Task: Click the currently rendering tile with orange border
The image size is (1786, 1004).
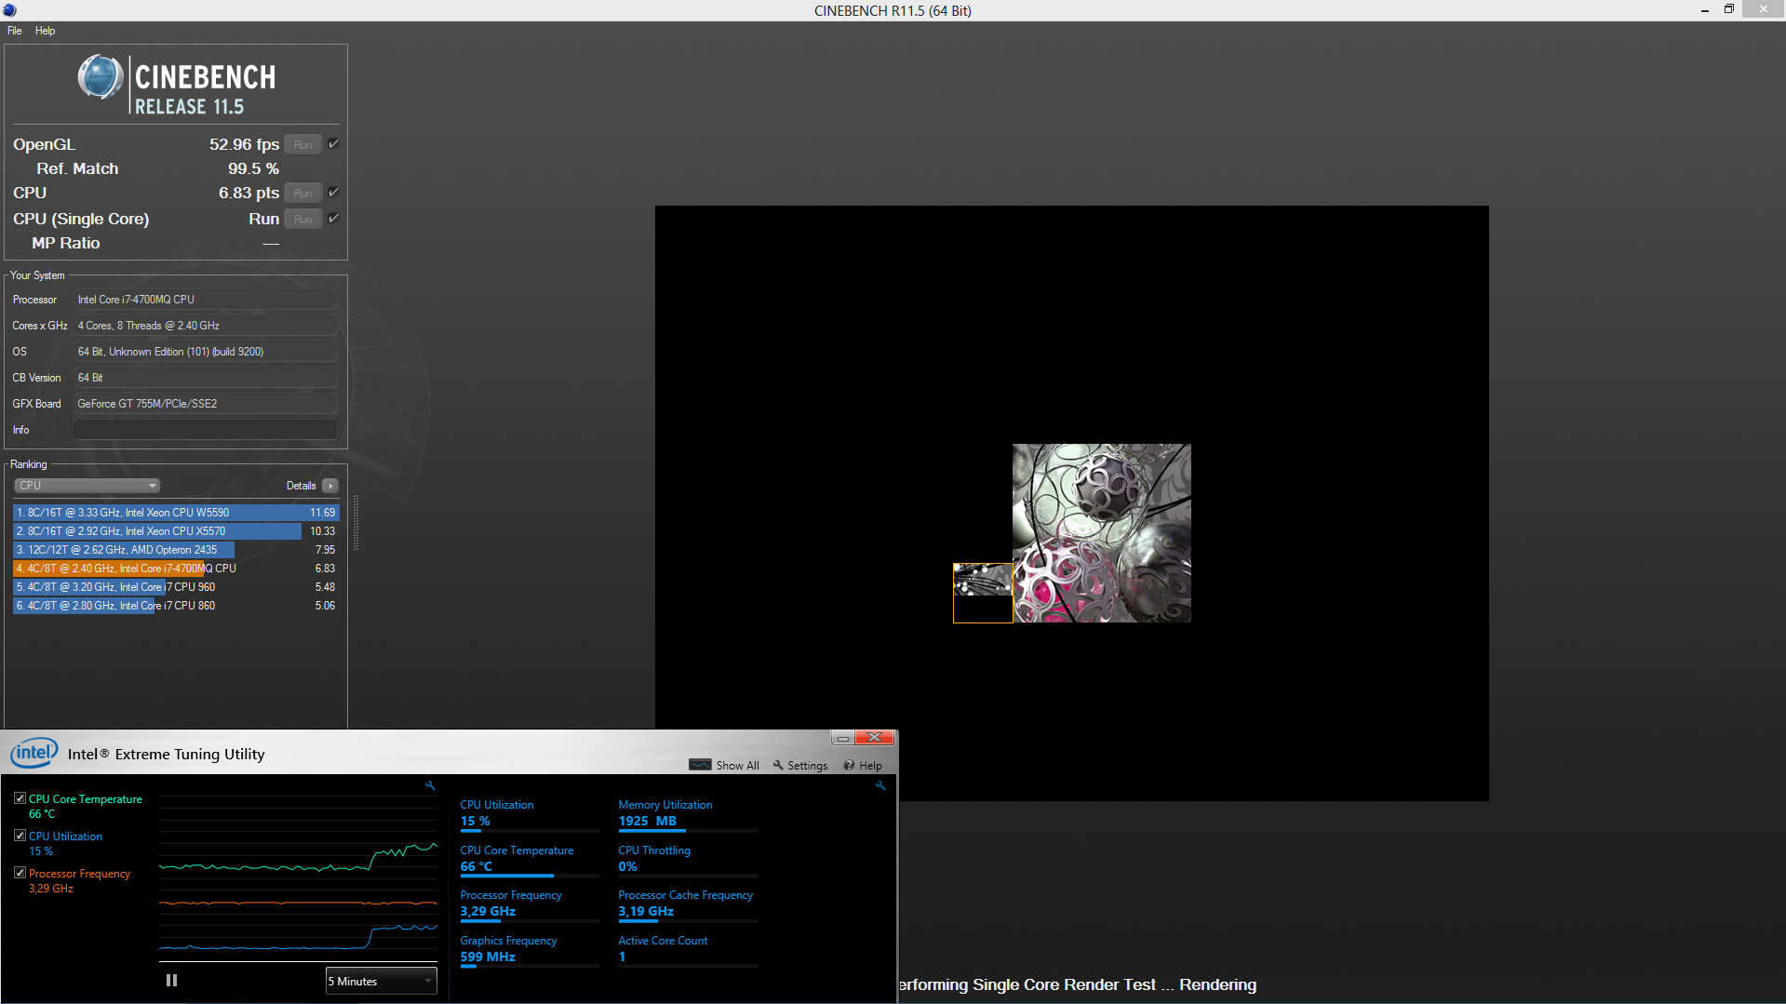Action: 983,593
